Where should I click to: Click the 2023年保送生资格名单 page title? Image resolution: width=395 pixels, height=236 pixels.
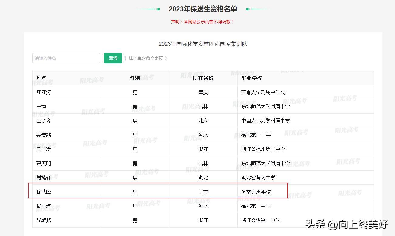[x=203, y=9]
